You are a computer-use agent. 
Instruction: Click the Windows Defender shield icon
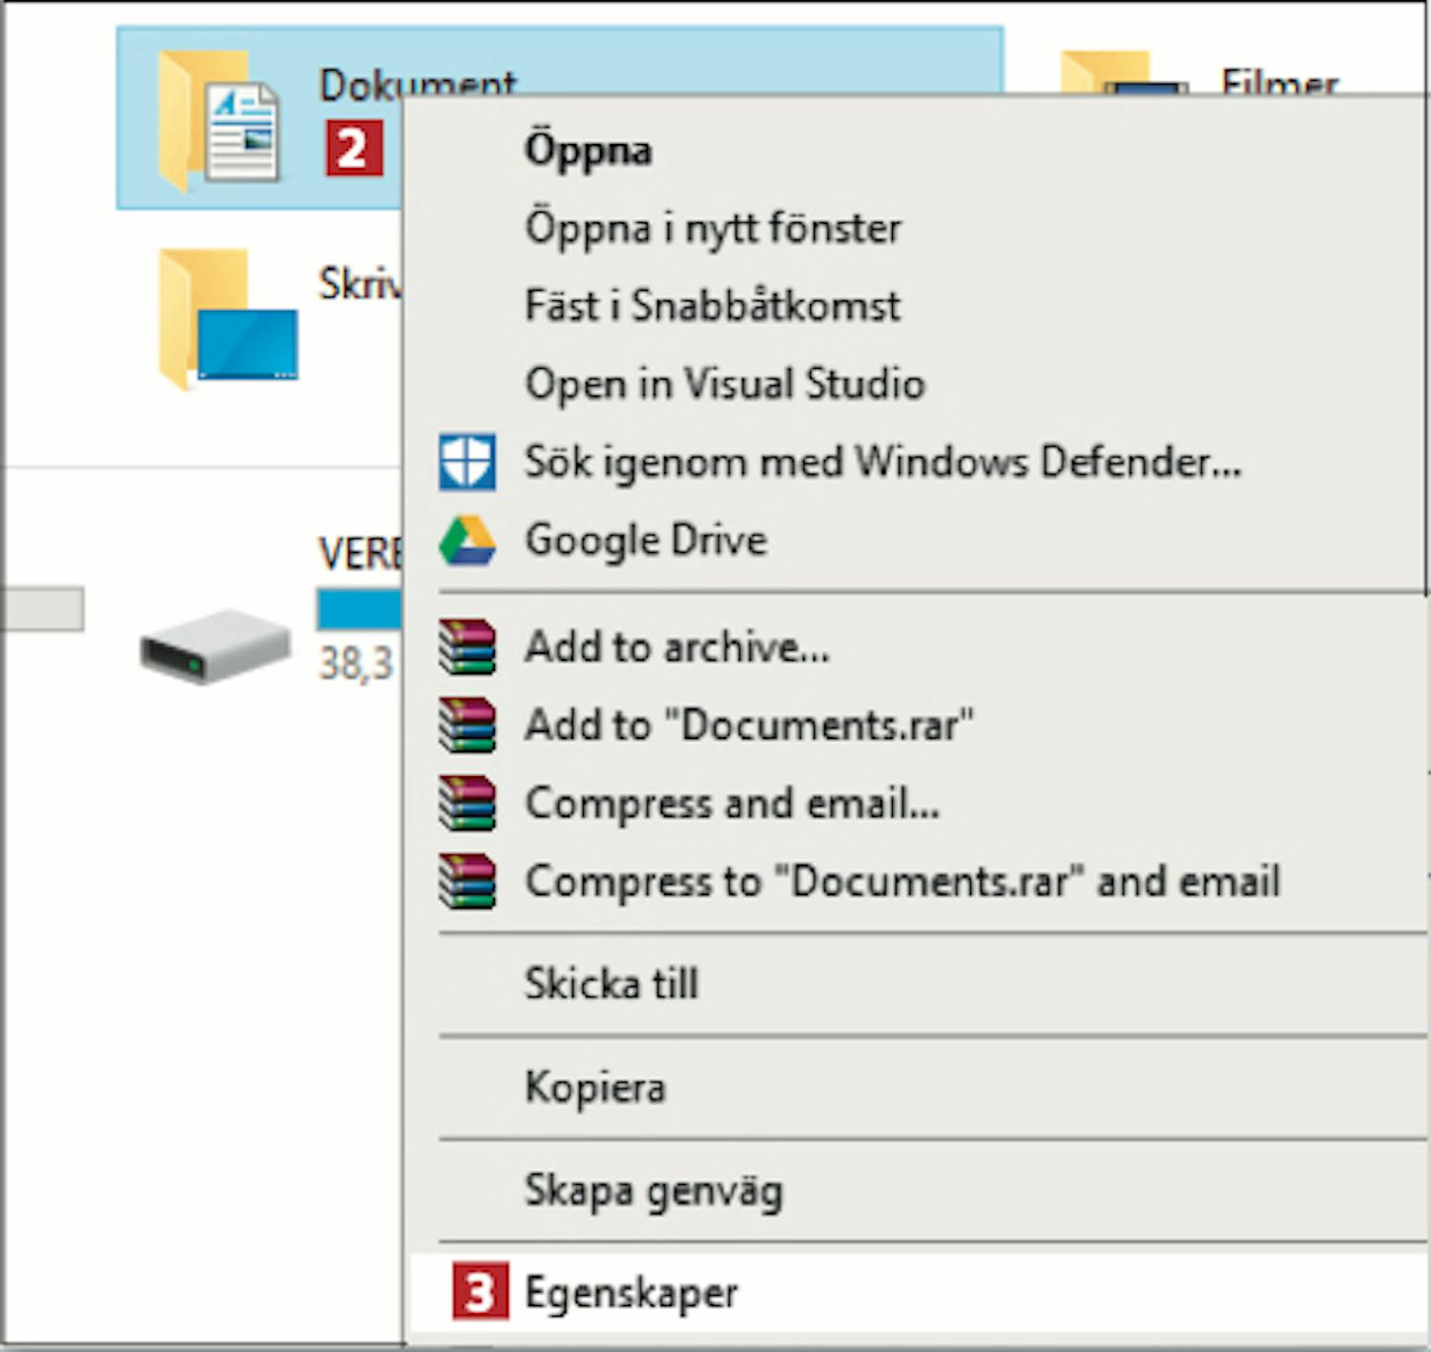pyautogui.click(x=467, y=461)
